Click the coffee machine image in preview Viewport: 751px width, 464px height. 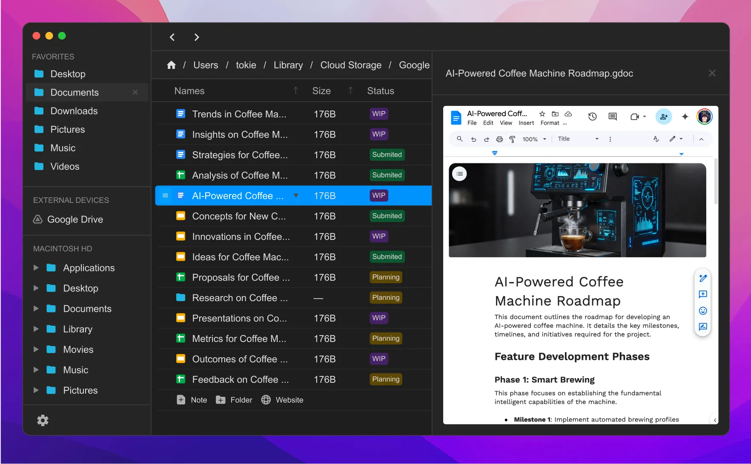(x=577, y=210)
